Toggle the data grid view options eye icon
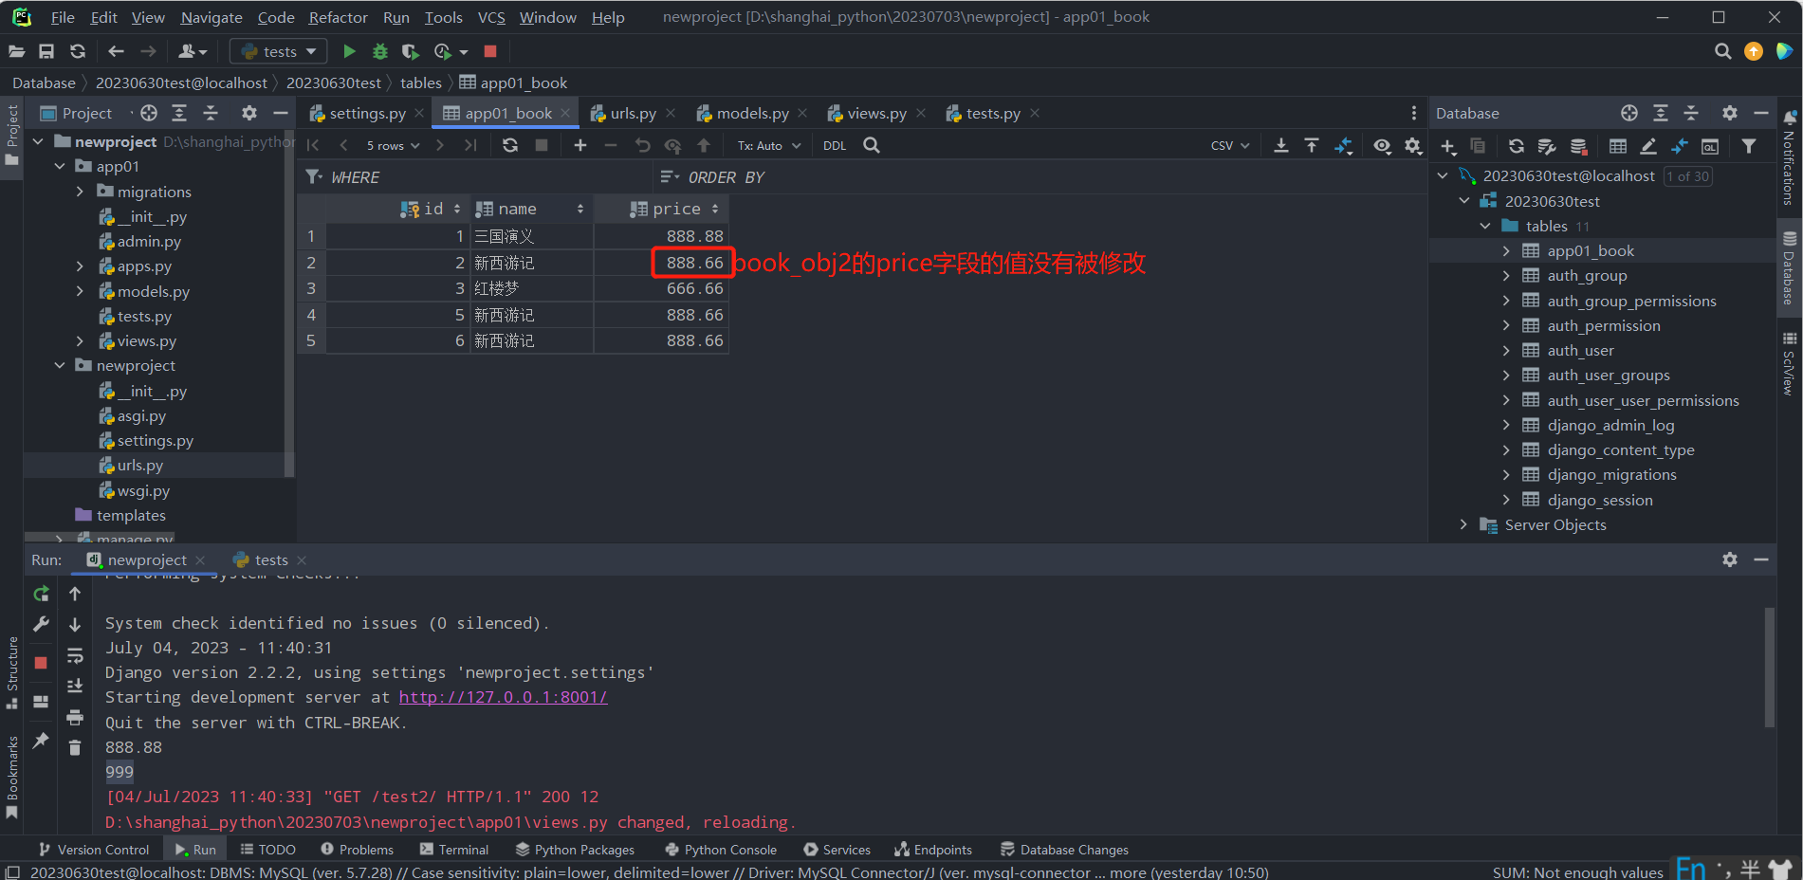Screen dimensions: 1803x880 pos(1383,145)
